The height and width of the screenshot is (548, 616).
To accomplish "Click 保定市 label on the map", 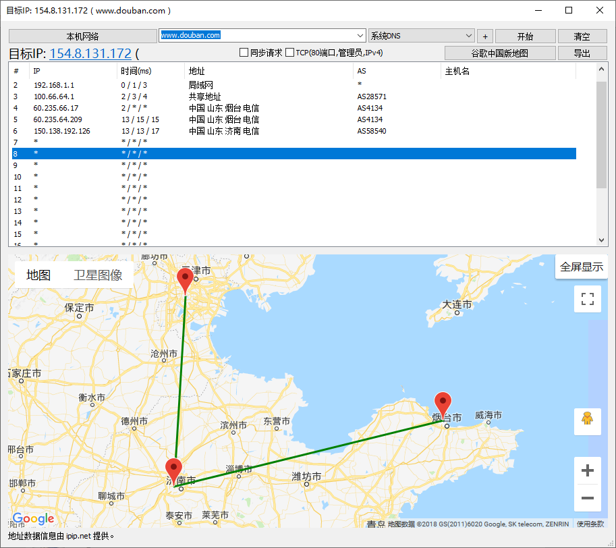I will pyautogui.click(x=80, y=308).
